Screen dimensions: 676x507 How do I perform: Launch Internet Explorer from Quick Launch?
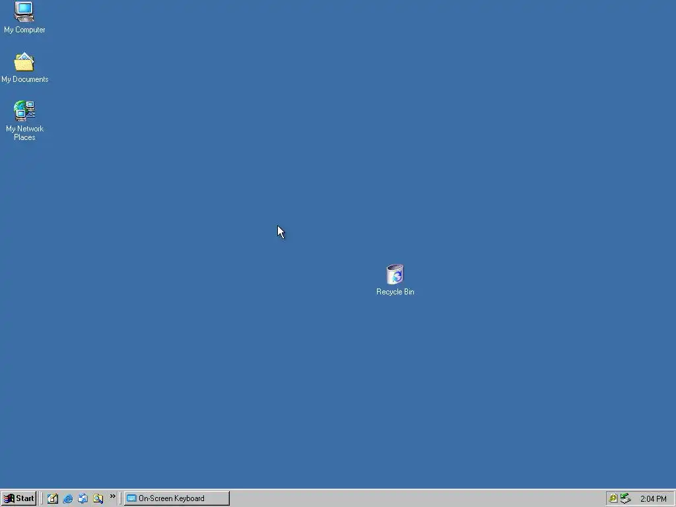click(x=68, y=498)
